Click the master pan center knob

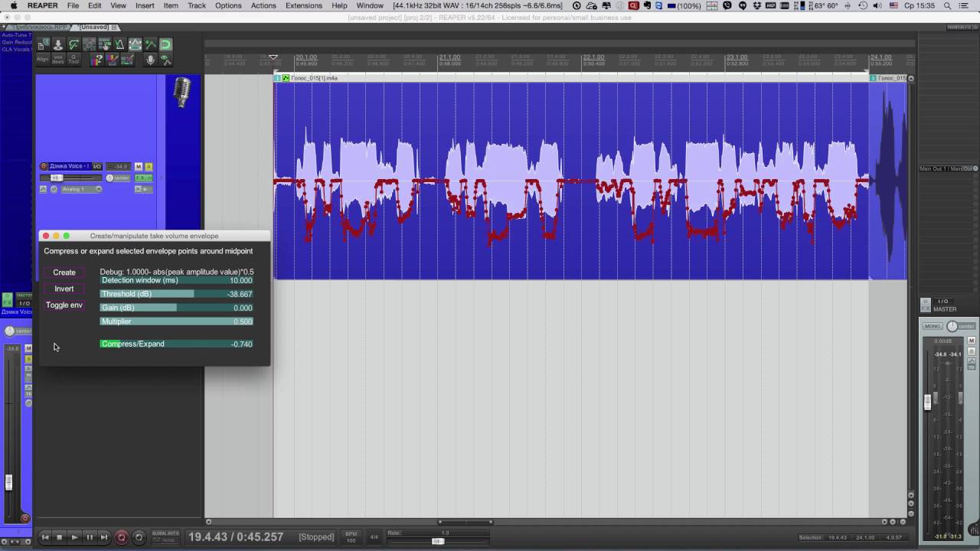click(952, 326)
